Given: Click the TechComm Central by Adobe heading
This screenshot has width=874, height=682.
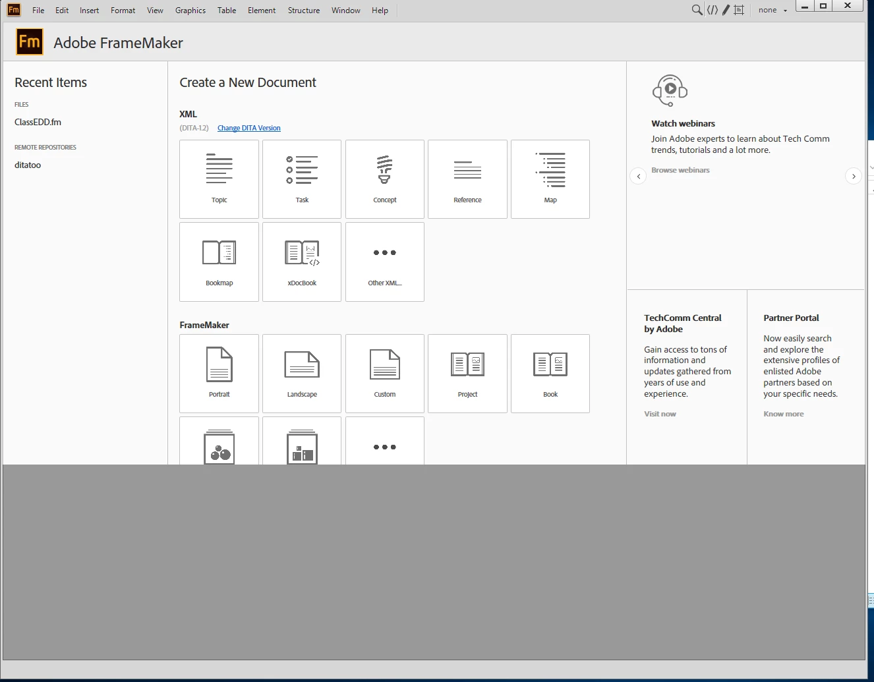Looking at the screenshot, I should click(x=683, y=323).
